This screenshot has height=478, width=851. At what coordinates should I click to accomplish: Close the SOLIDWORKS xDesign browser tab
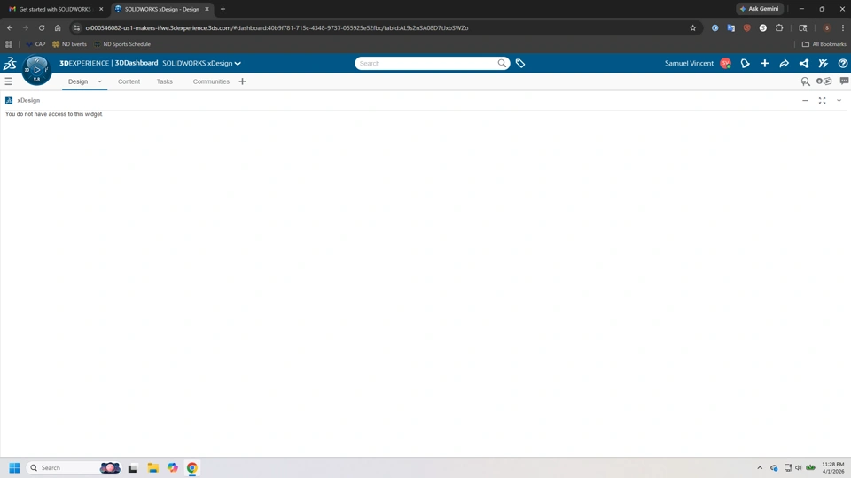(207, 9)
